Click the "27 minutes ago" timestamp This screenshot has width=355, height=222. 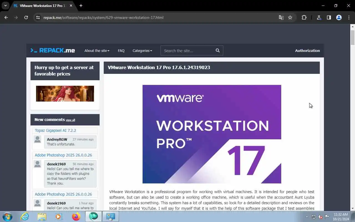[83, 139]
